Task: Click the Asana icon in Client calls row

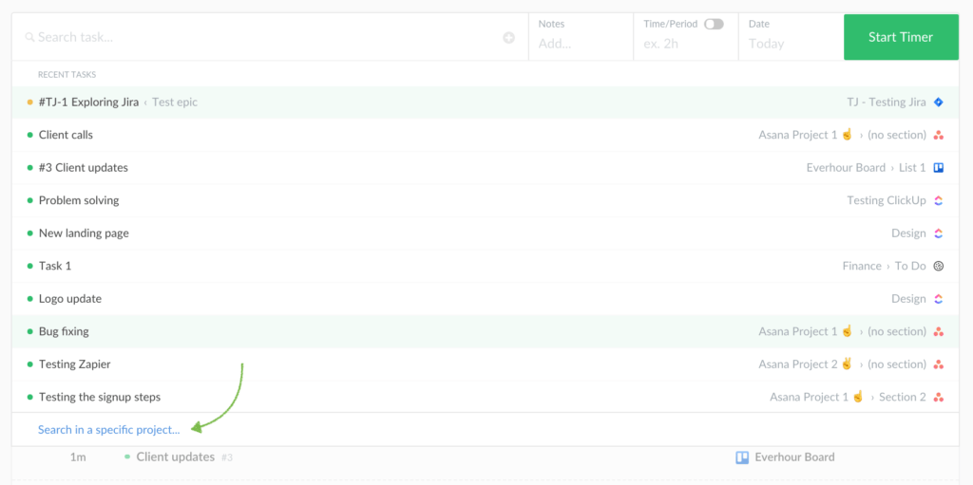Action: [938, 135]
